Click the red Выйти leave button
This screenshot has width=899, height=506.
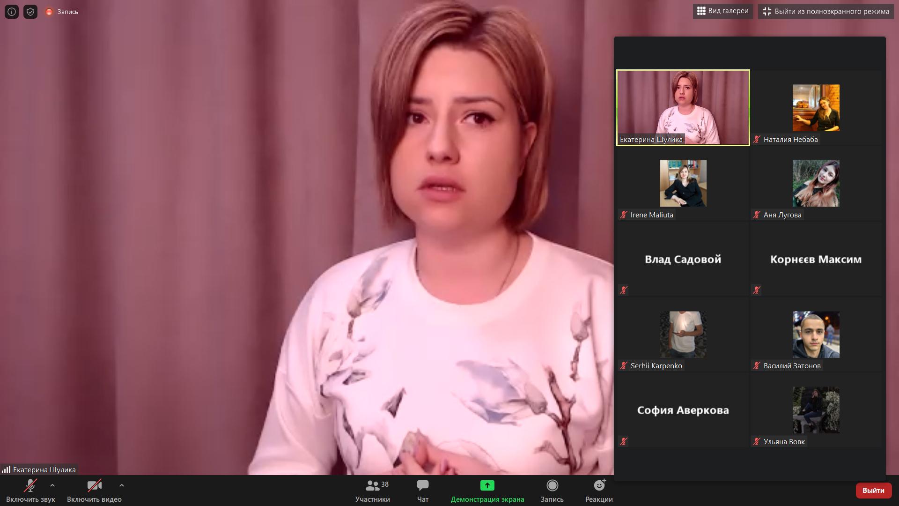point(873,490)
